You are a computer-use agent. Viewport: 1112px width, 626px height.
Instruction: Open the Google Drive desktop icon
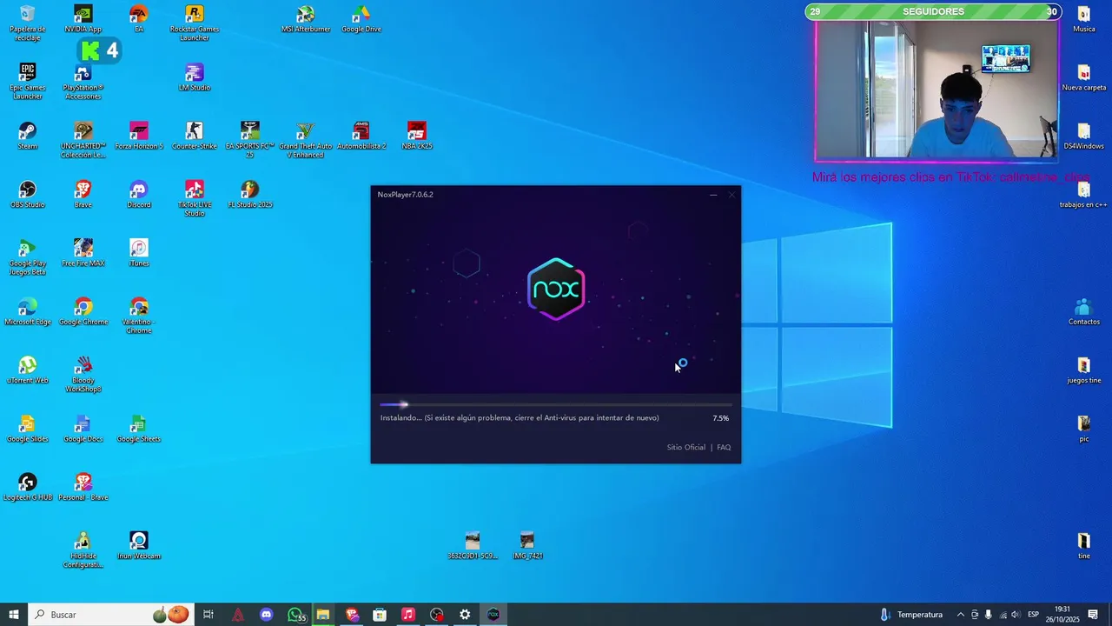pos(361,19)
